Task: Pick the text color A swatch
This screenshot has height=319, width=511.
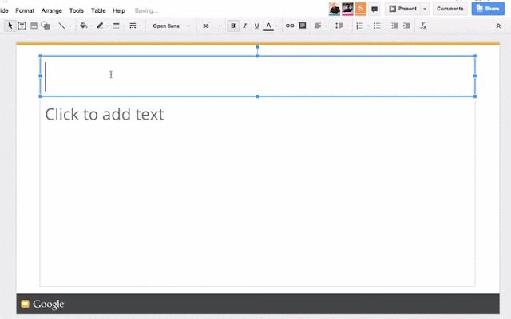Action: (x=268, y=26)
